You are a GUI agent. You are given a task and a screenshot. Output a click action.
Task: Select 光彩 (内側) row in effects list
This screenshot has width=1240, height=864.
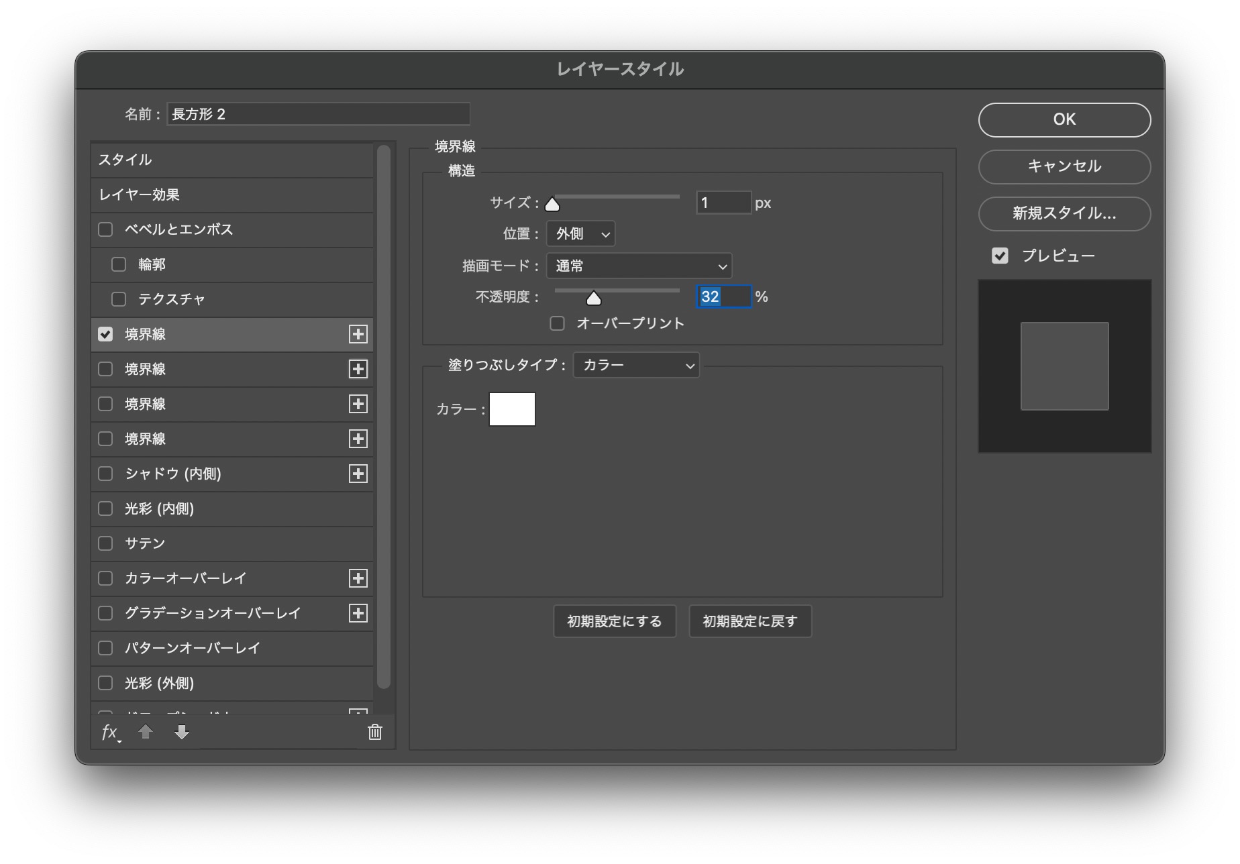232,508
